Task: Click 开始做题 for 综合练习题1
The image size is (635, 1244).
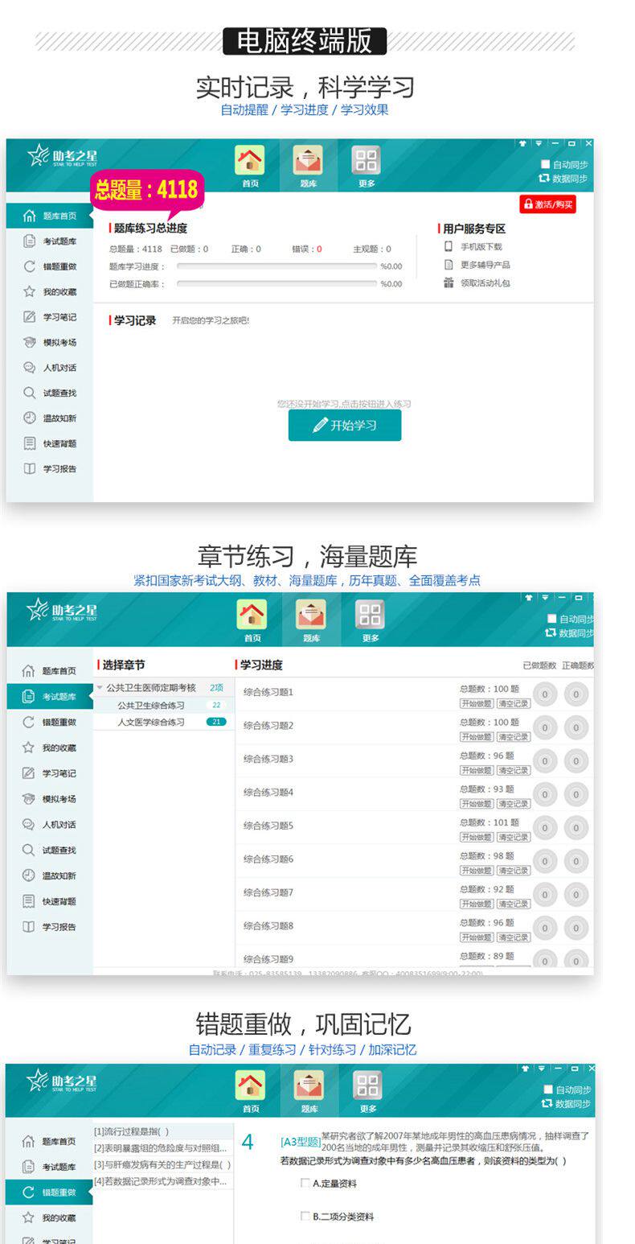Action: click(476, 703)
